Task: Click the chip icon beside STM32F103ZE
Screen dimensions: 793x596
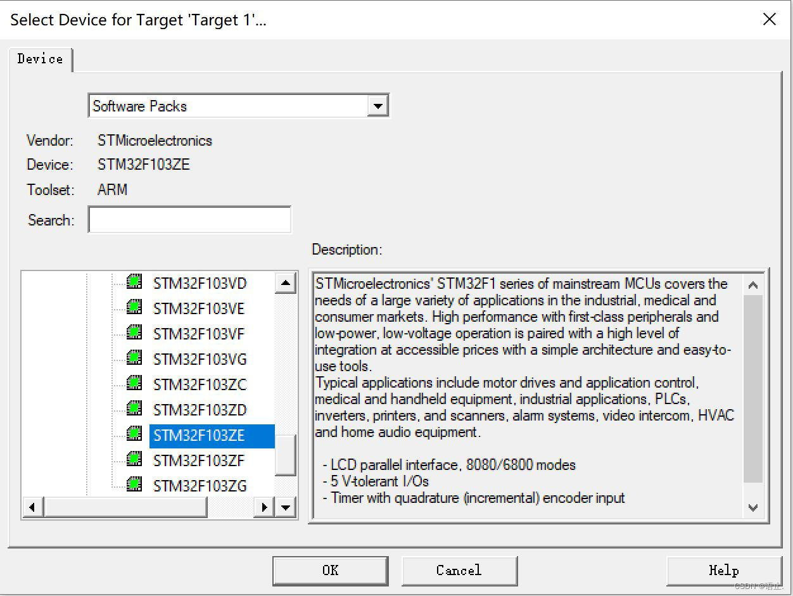Action: 134,434
